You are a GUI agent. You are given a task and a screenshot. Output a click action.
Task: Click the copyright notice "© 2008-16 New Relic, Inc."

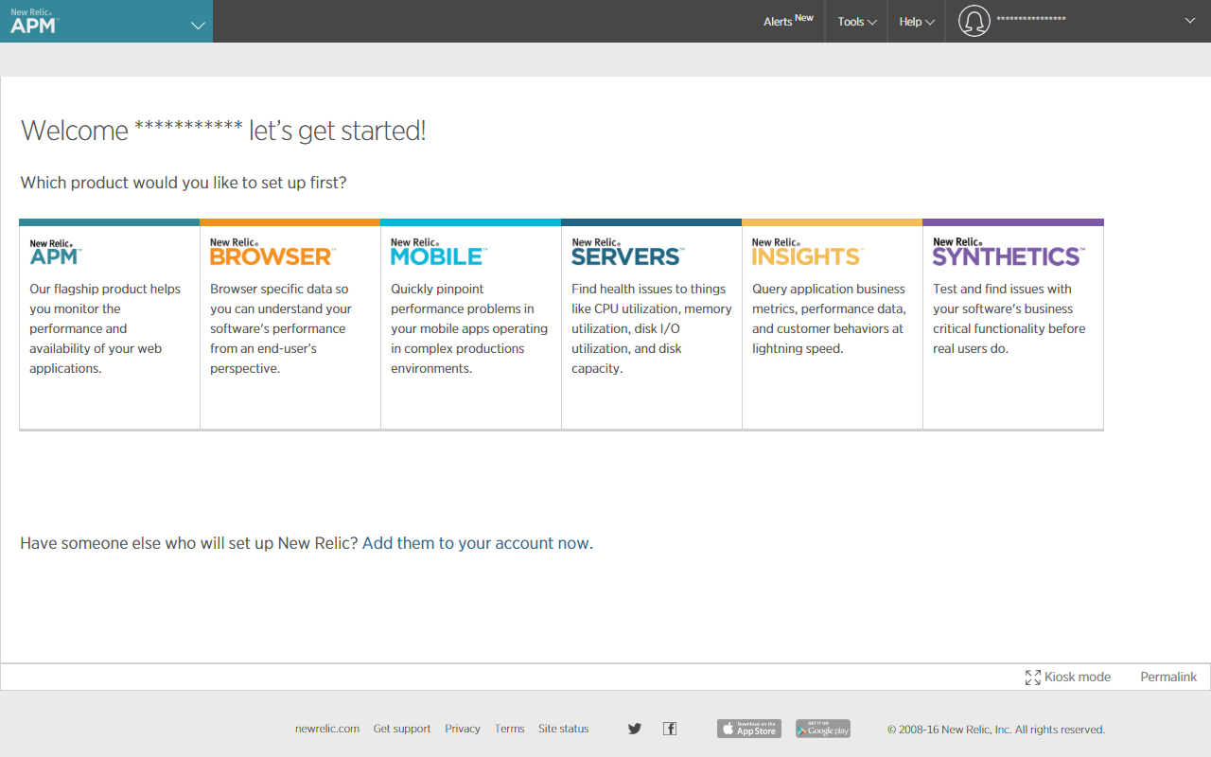(x=996, y=730)
